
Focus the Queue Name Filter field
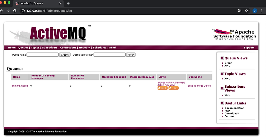[110, 55]
